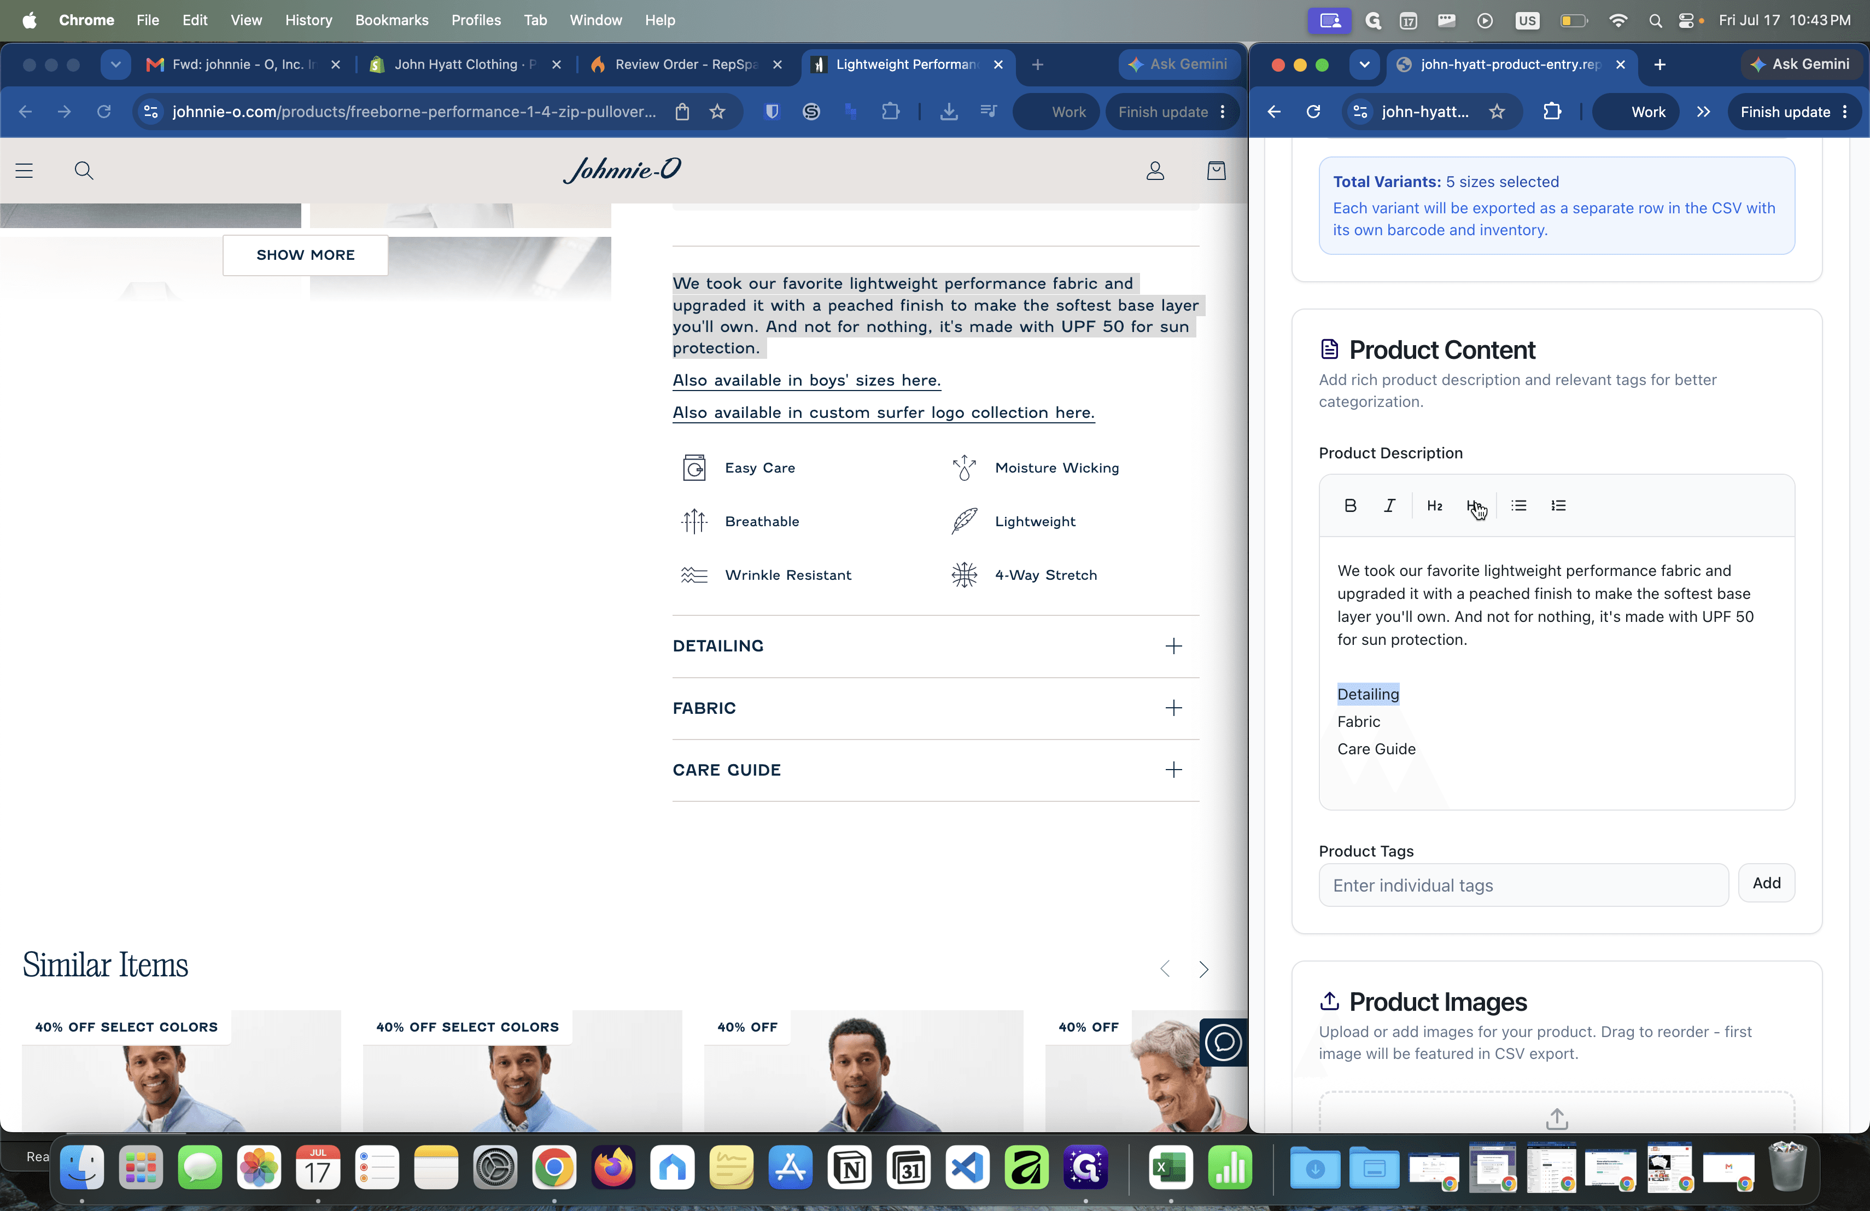
Task: Click Ask Gemini in the right window
Action: 1801,65
